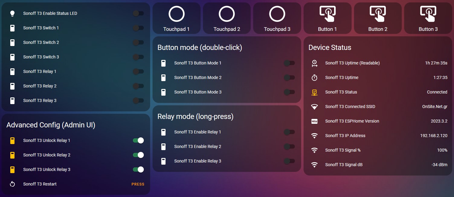Disable the Sonoff T3 Unlock Relay 2 toggle
The height and width of the screenshot is (197, 454).
[x=138, y=155]
